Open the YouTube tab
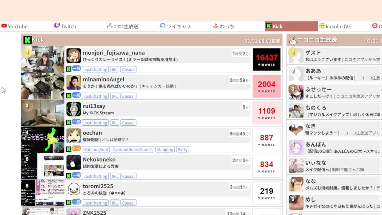The width and height of the screenshot is (382, 215). click(x=27, y=26)
